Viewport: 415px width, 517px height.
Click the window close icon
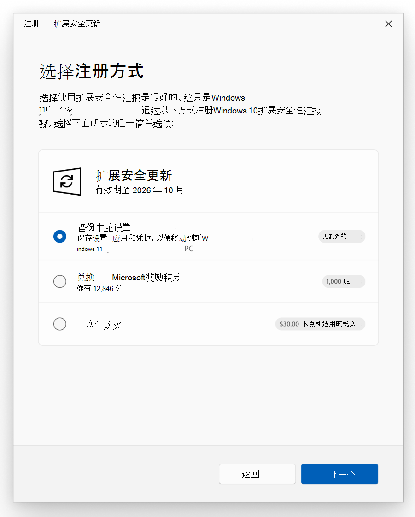click(x=388, y=24)
